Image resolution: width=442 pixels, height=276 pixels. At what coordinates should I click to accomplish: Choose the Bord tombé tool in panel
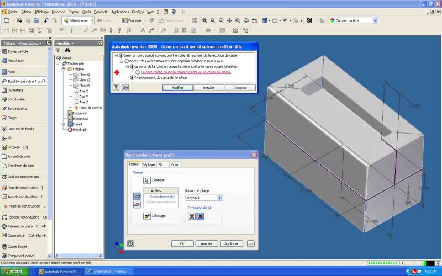click(x=17, y=99)
